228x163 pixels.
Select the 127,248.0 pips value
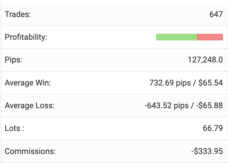tap(205, 60)
